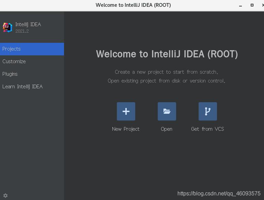Maximize the Welcome window
The width and height of the screenshot is (264, 200).
pyautogui.click(x=252, y=5)
